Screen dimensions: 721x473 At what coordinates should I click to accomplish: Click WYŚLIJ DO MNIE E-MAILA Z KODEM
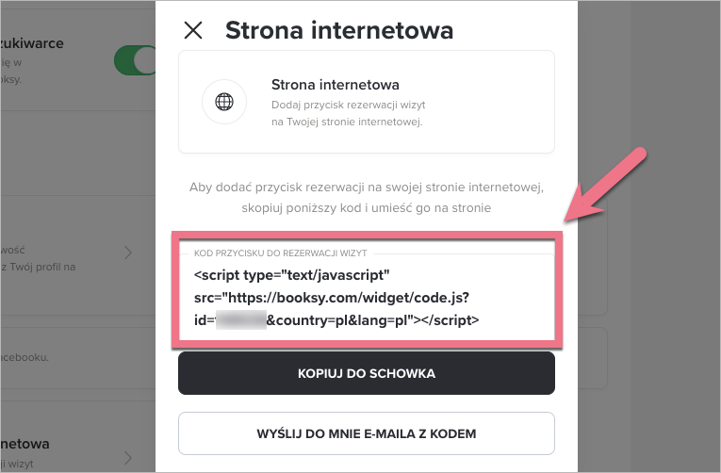[367, 434]
